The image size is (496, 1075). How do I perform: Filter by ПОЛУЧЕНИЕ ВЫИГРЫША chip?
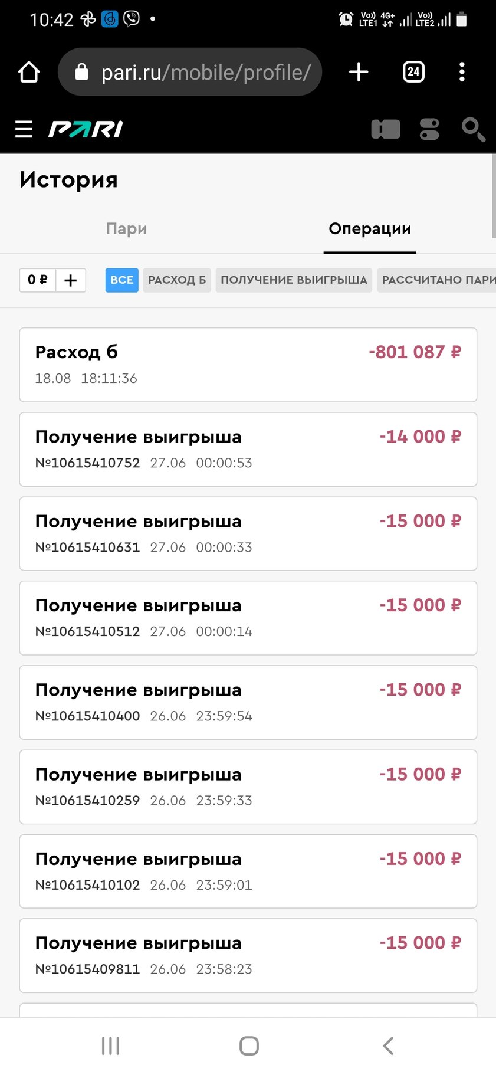(294, 280)
